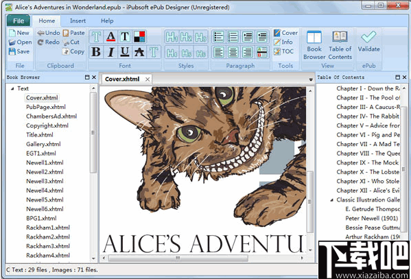The image size is (411, 279).
Task: Apply Heading 5 style
Action: pyautogui.click(x=186, y=52)
